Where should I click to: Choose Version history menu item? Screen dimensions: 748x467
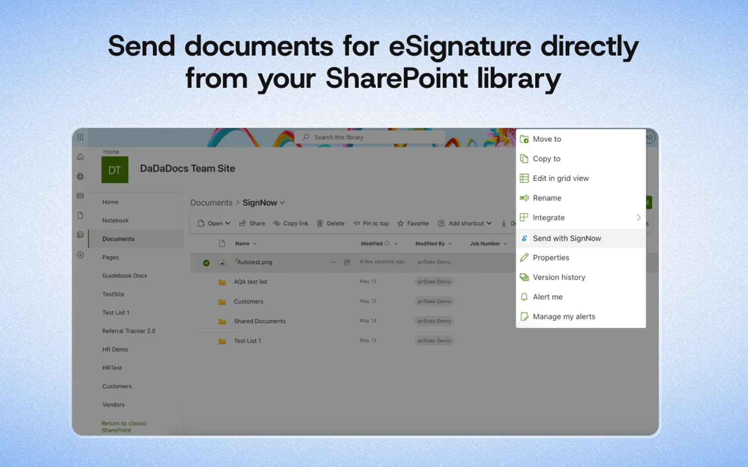tap(581, 277)
